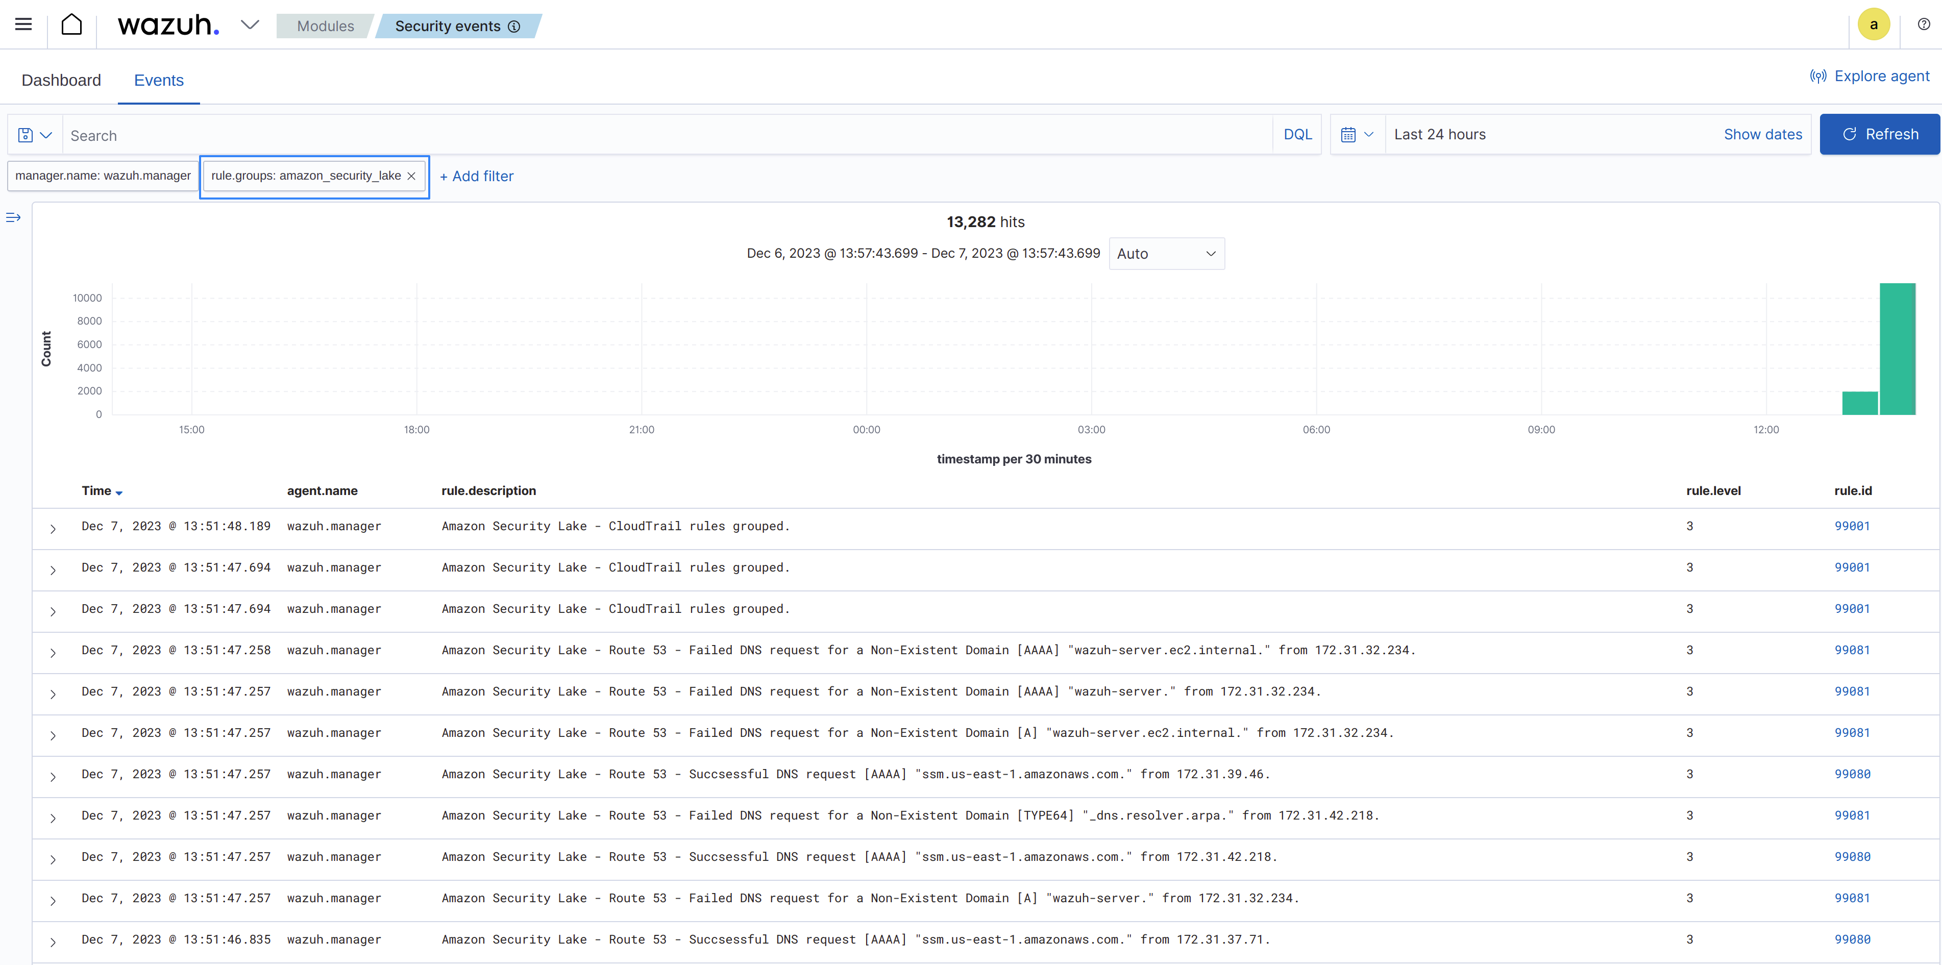1942x965 pixels.
Task: Open rule 99080 link for 172.31.39.46 event
Action: [1852, 774]
